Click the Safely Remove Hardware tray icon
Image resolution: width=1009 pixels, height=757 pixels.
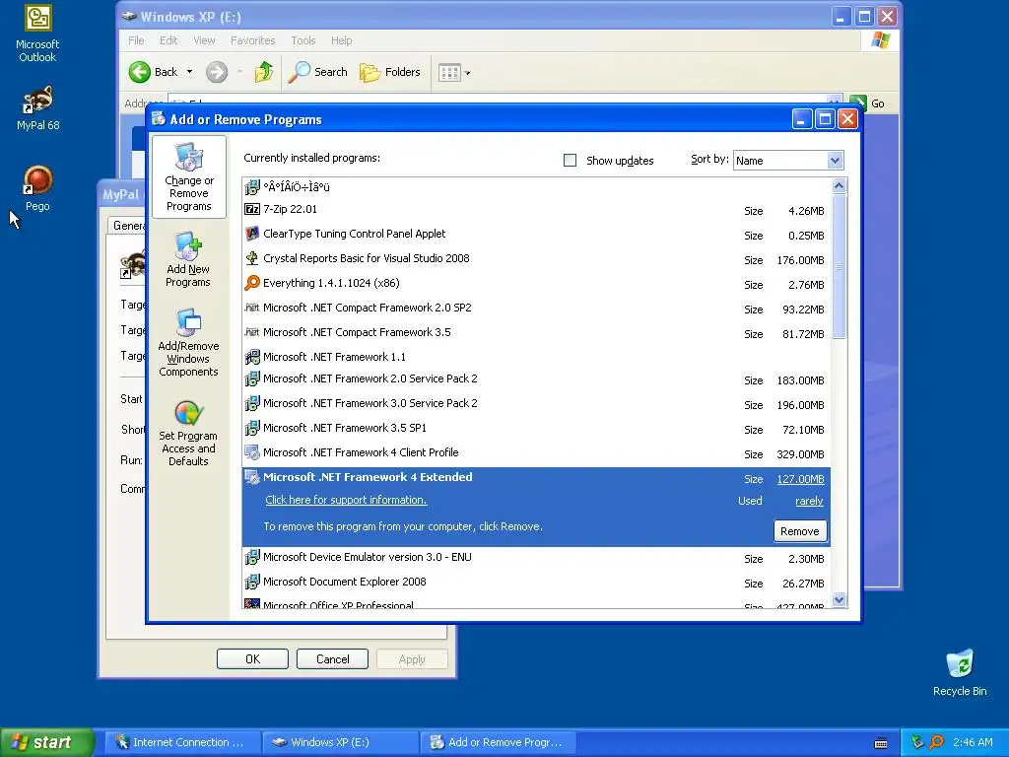pos(918,742)
